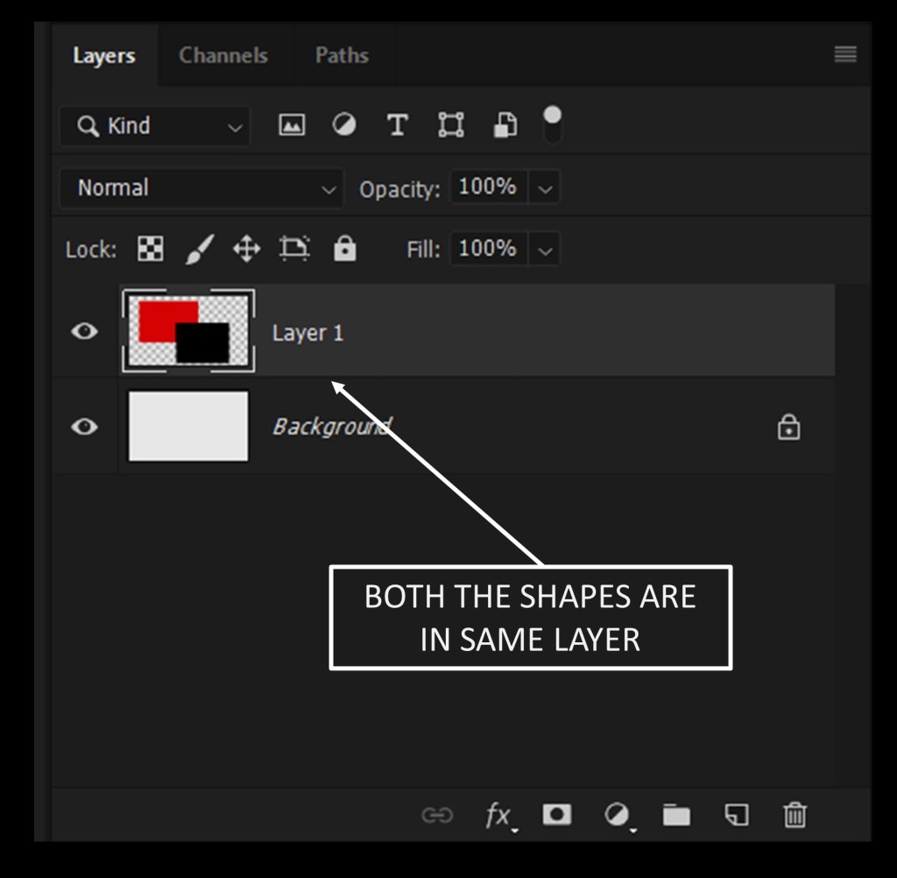Toggle lock transparent pixels

point(151,250)
